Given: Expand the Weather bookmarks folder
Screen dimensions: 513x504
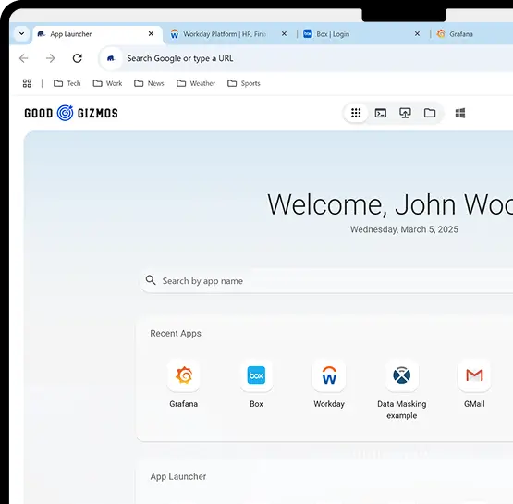Looking at the screenshot, I should (196, 83).
